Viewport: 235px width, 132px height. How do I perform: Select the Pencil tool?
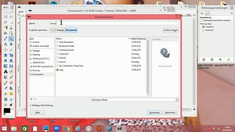(x=11, y=77)
